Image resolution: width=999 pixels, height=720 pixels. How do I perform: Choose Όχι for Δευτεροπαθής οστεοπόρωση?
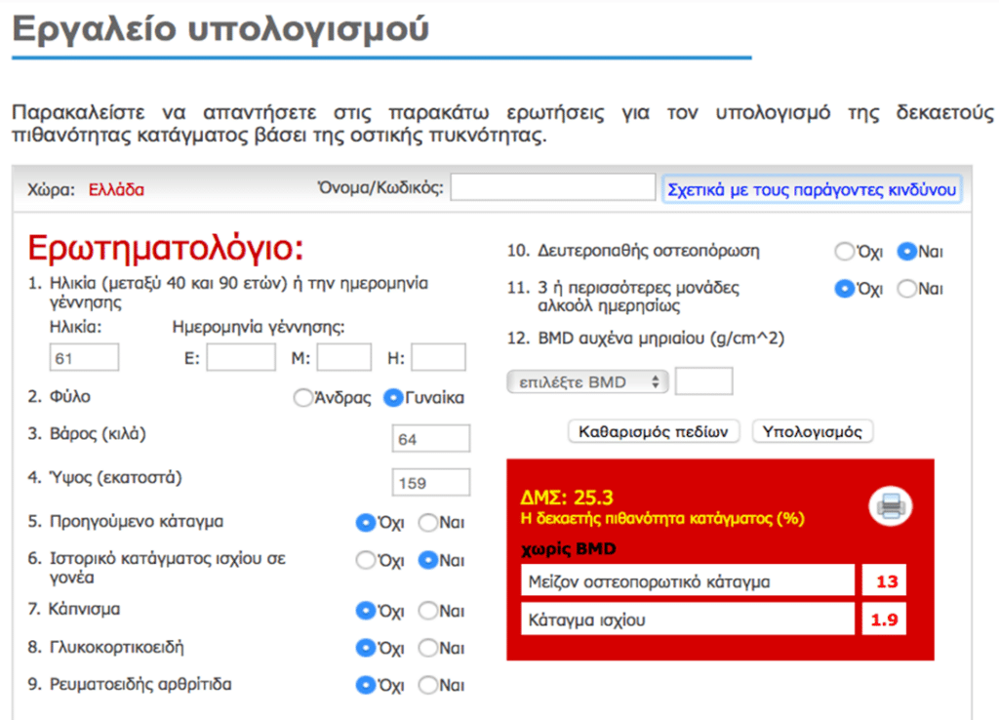tap(844, 252)
